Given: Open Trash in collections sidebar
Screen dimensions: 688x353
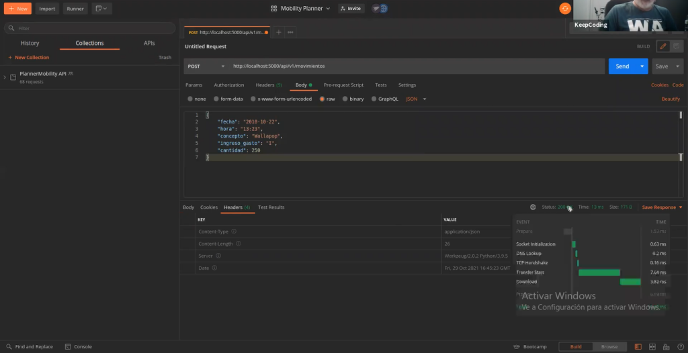Looking at the screenshot, I should click(165, 58).
